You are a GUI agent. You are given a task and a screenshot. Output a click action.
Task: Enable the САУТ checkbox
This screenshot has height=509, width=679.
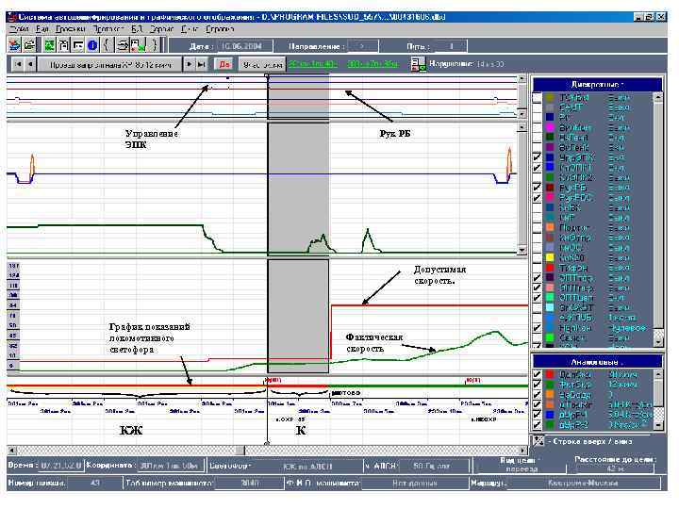pyautogui.click(x=537, y=107)
